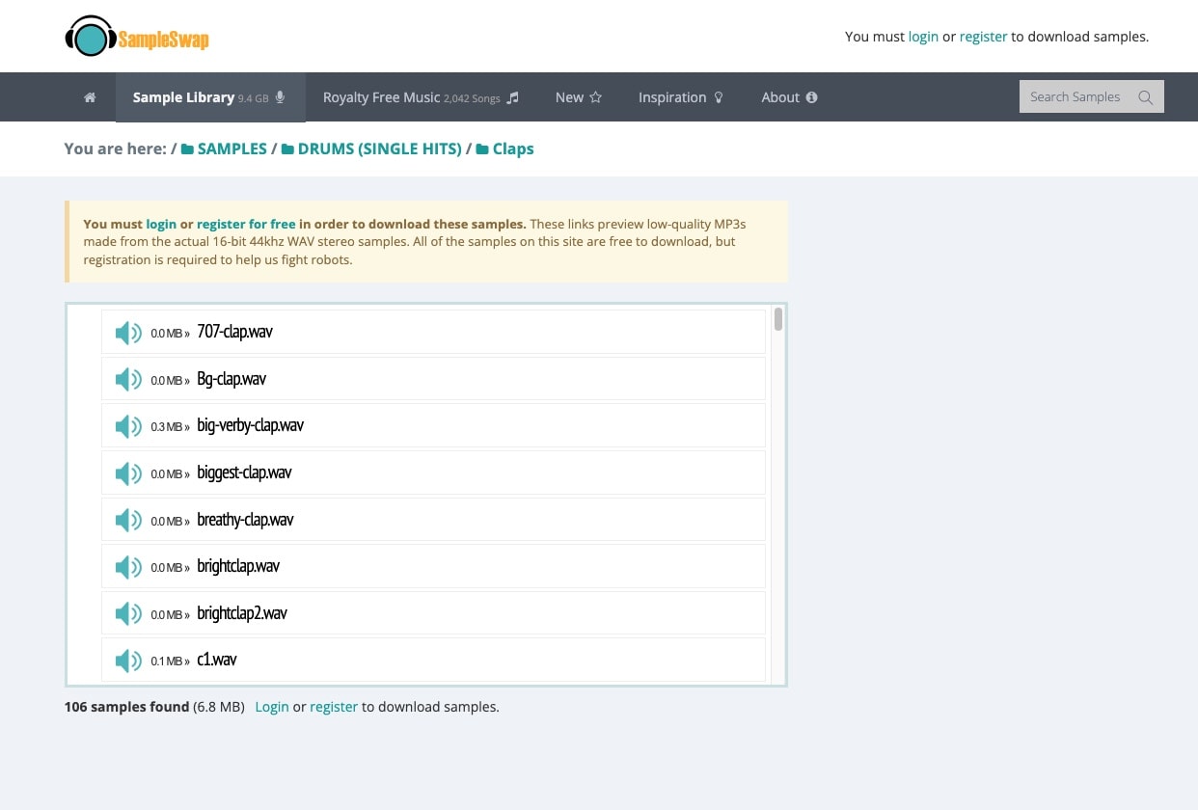Go to SAMPLES breadcrumb folder

click(x=231, y=149)
